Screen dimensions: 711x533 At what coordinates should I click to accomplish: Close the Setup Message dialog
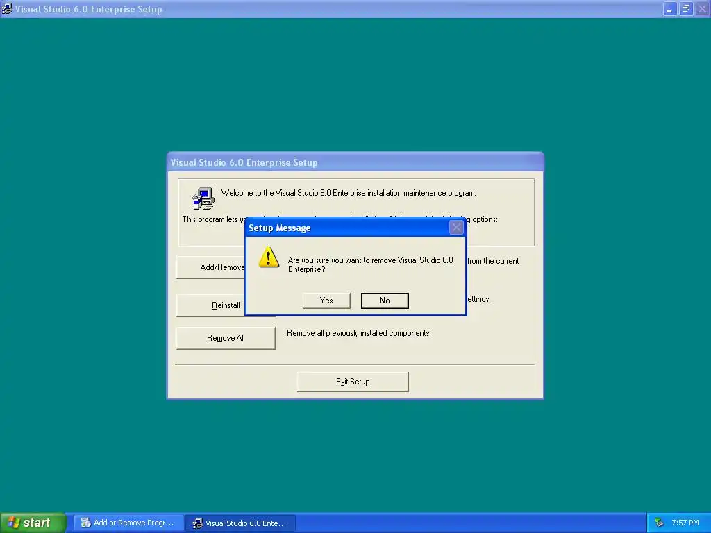coord(456,228)
